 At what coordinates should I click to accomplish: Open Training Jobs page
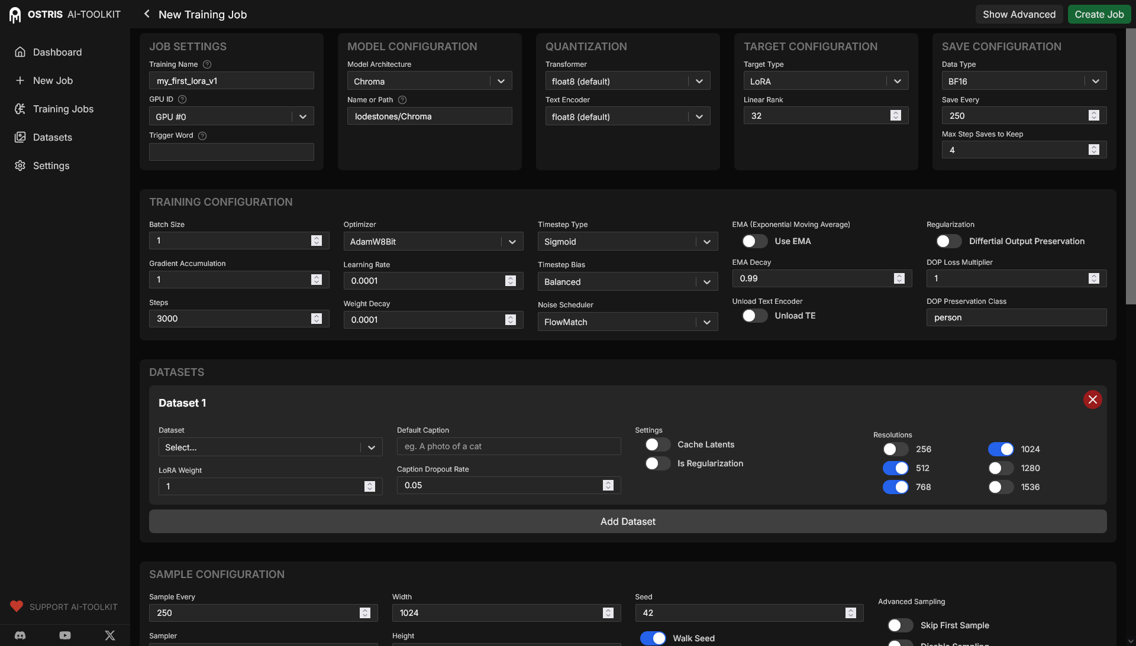pyautogui.click(x=63, y=109)
